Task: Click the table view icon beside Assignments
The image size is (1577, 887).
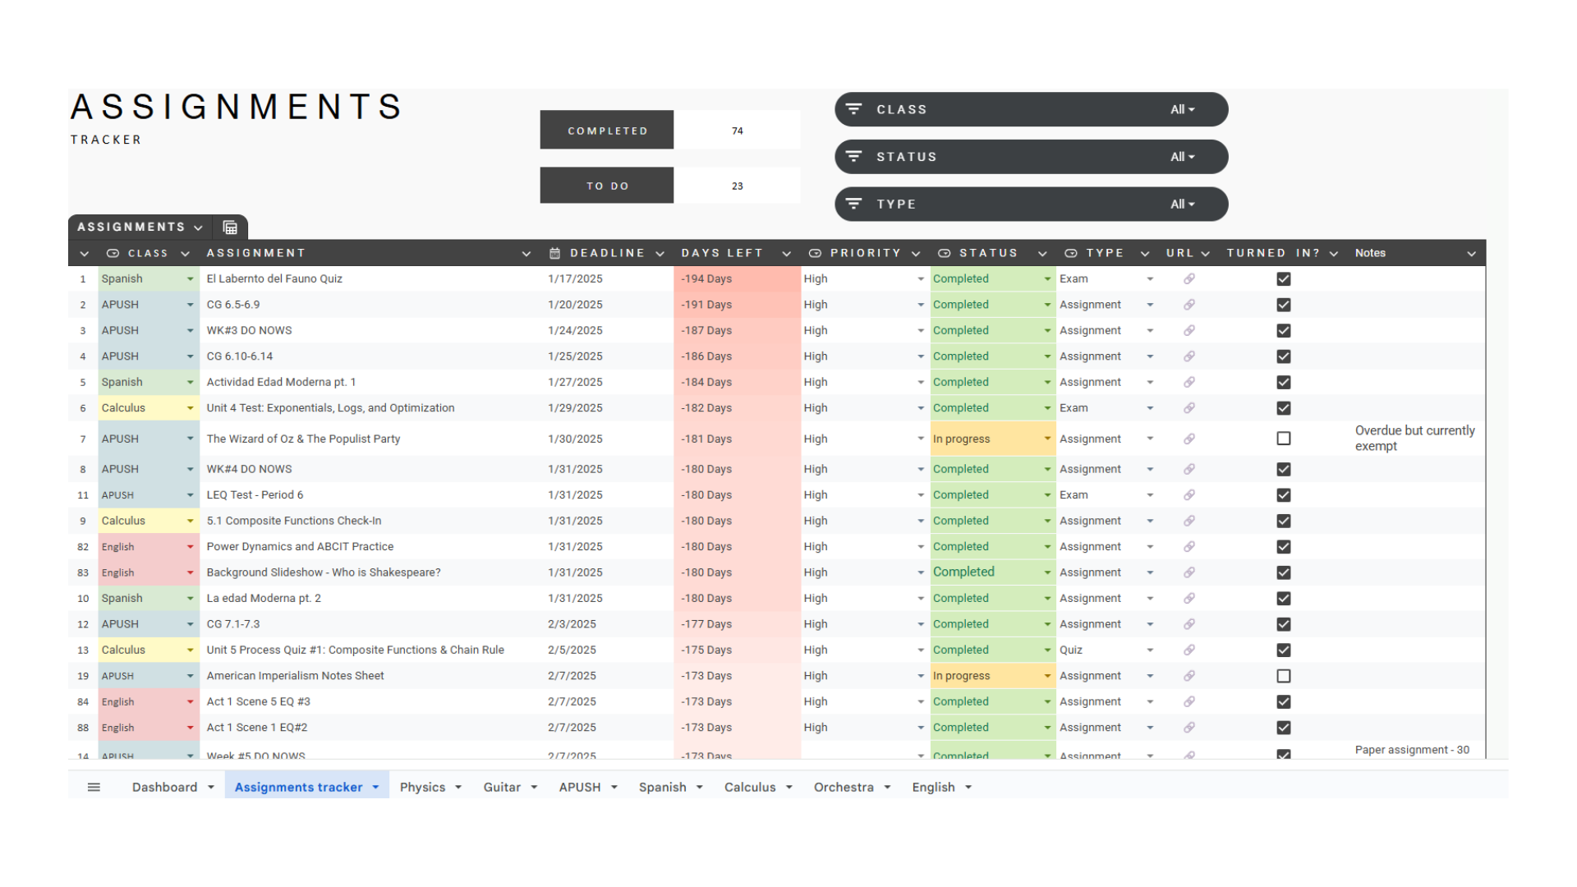Action: click(230, 227)
